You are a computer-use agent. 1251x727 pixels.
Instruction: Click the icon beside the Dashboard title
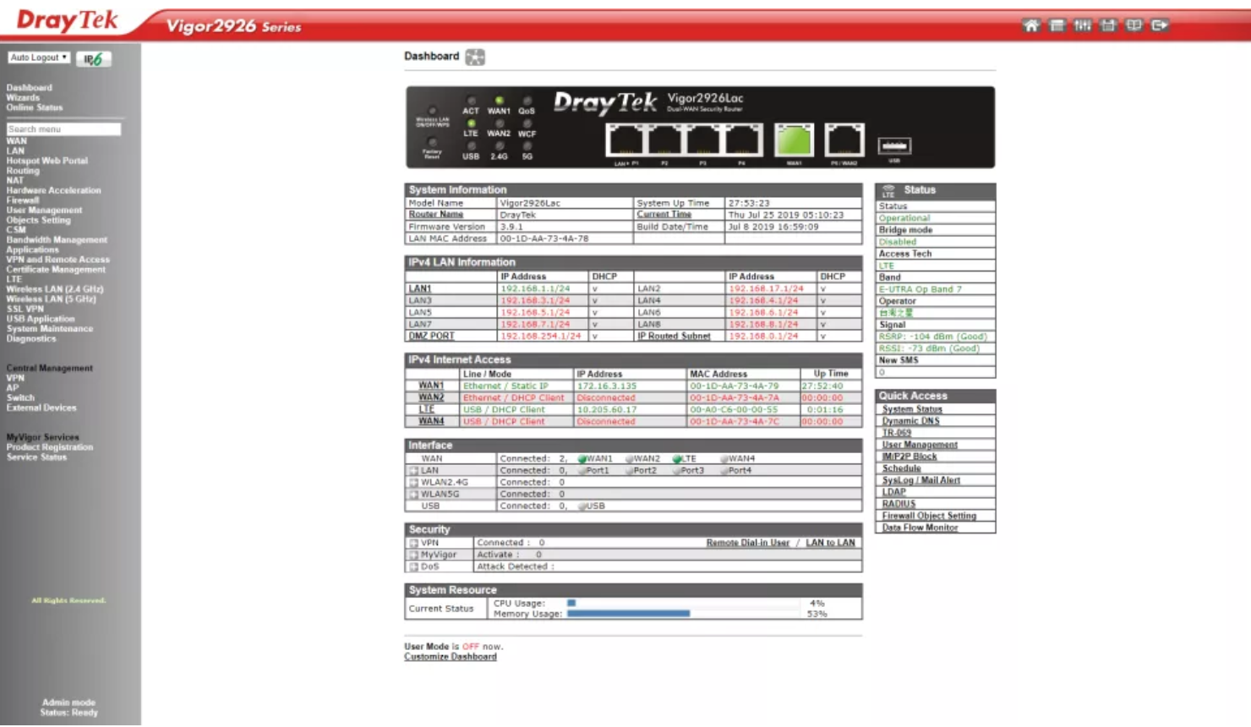click(x=475, y=57)
